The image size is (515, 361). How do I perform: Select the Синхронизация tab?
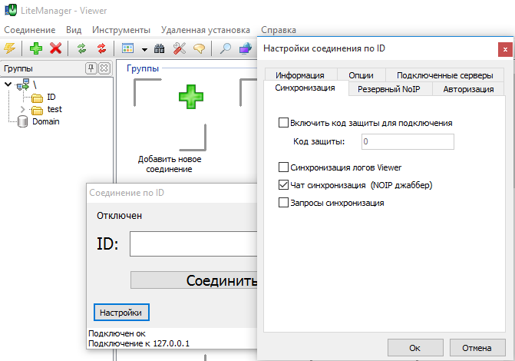305,88
